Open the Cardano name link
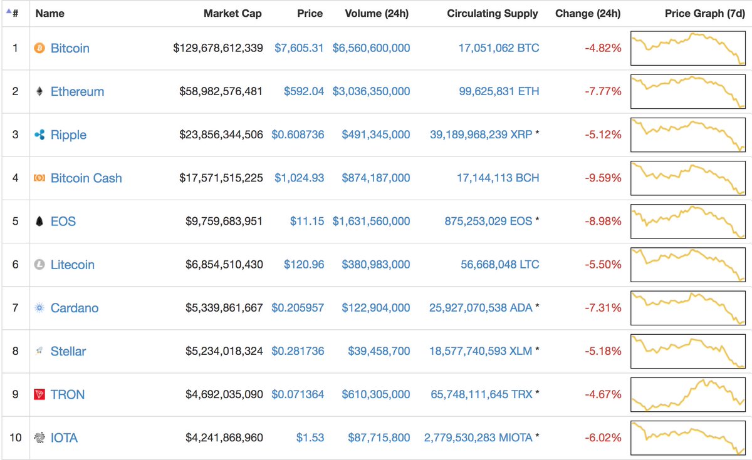 coord(75,307)
